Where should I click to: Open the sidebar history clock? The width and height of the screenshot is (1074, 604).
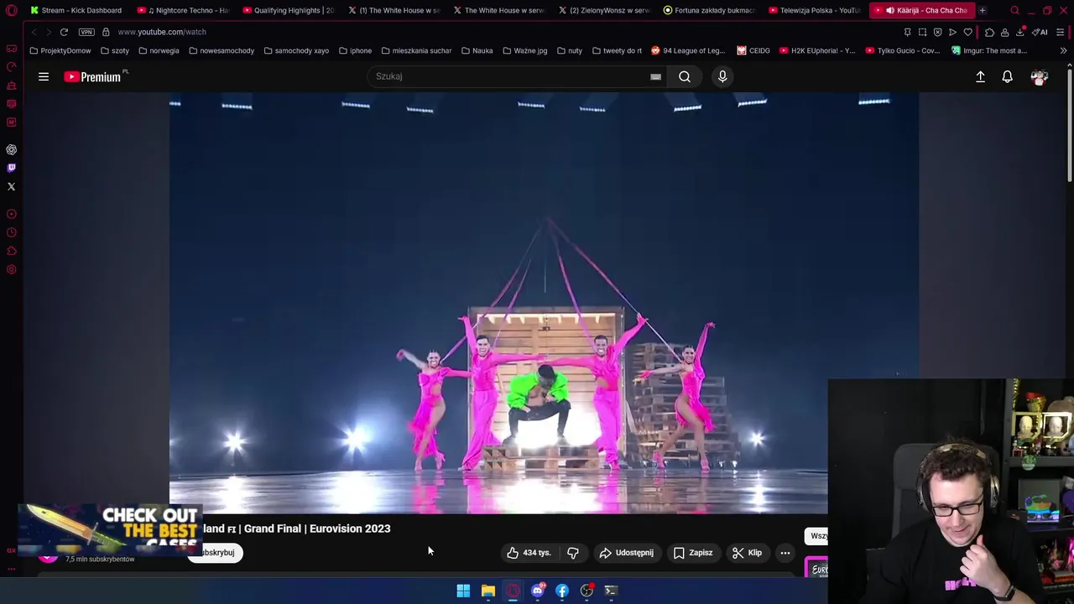coord(11,232)
